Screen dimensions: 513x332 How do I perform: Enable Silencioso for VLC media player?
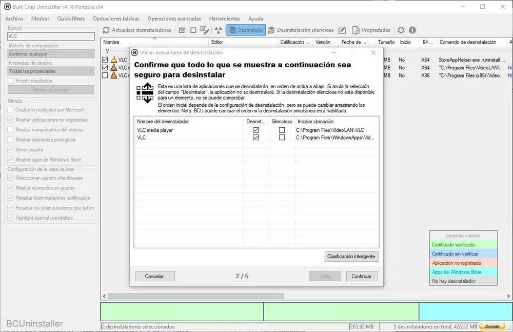pyautogui.click(x=282, y=130)
